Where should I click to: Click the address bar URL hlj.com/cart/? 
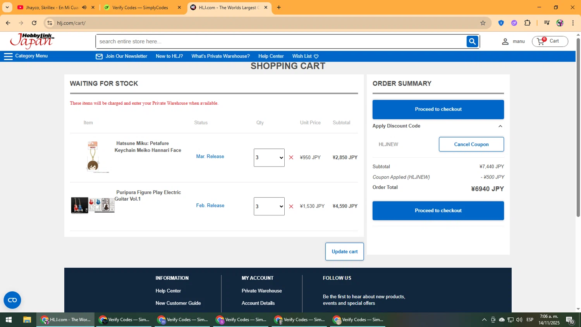[71, 23]
